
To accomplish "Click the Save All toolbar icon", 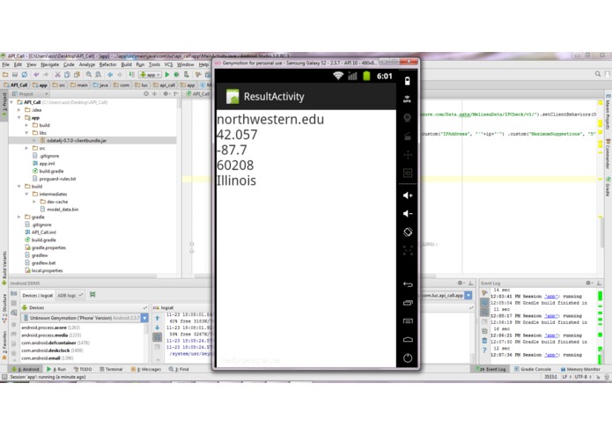I will pos(15,74).
